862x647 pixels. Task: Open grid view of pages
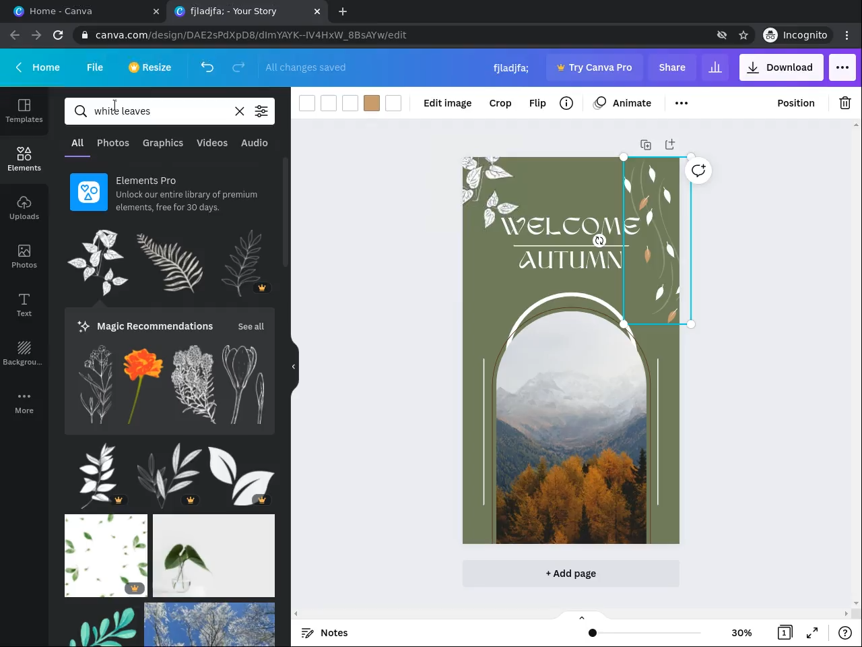pos(784,633)
